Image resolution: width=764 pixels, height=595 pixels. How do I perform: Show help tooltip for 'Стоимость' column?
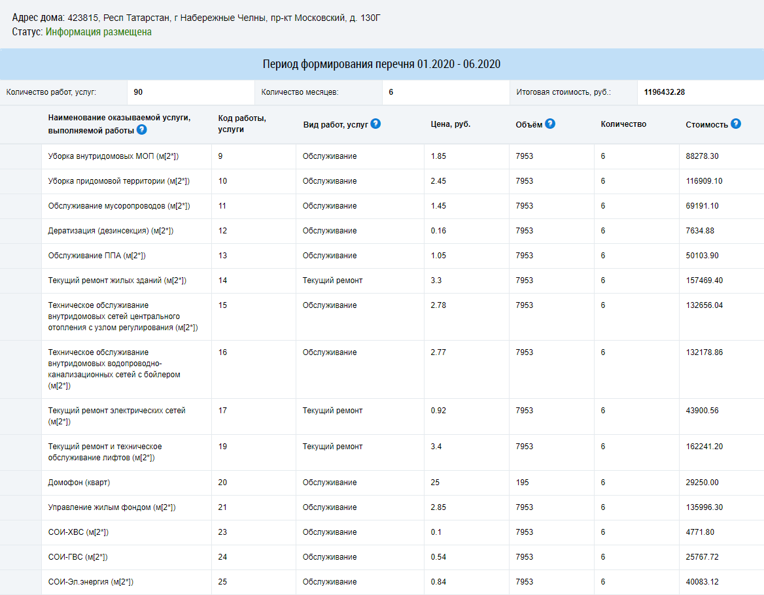click(736, 124)
